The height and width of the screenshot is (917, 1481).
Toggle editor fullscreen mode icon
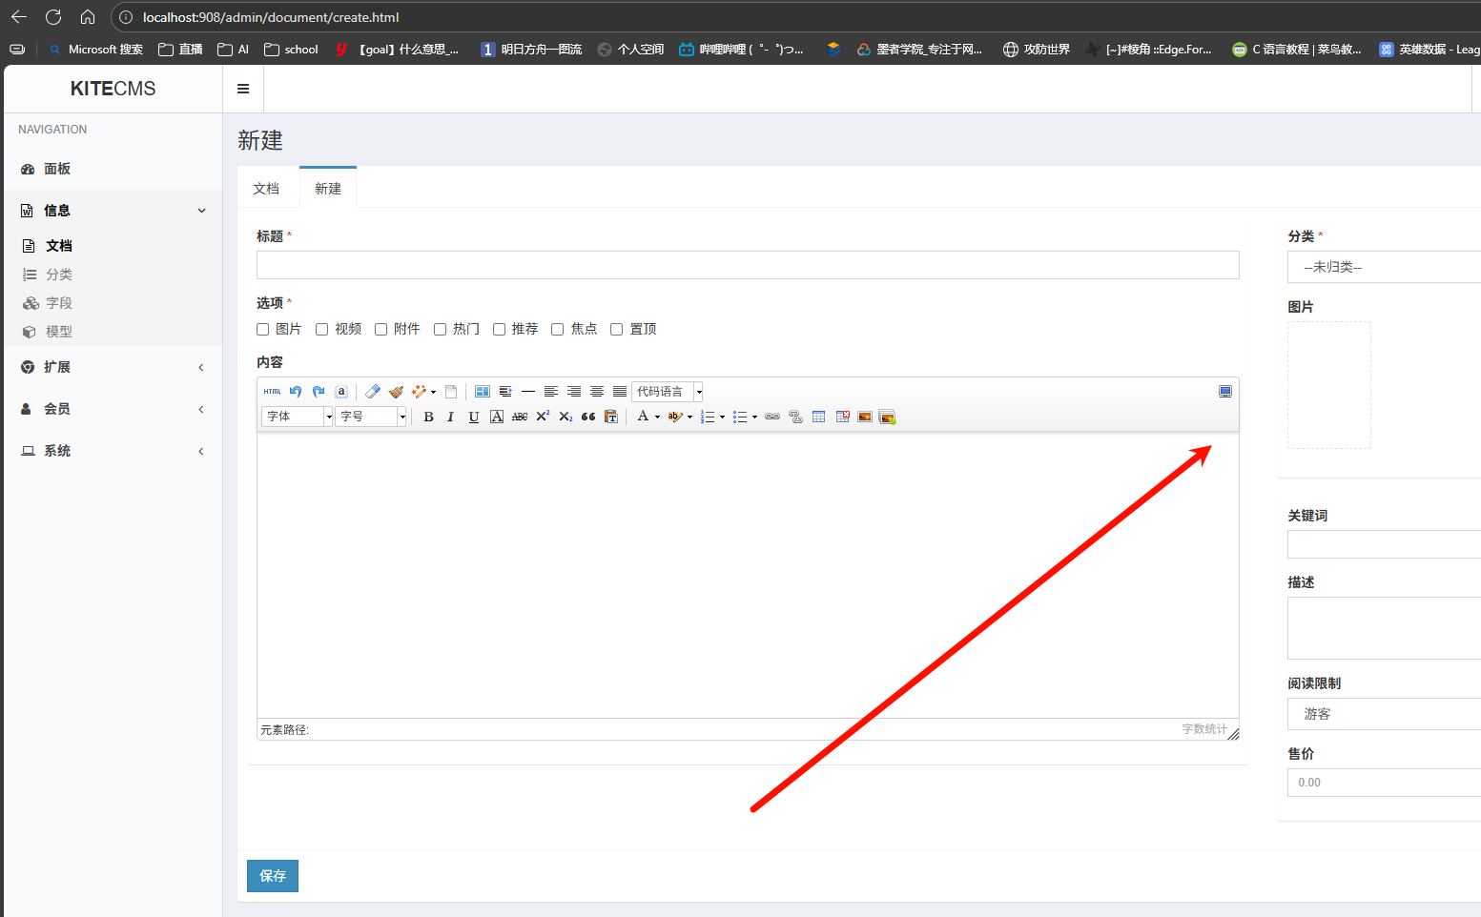(x=1225, y=392)
